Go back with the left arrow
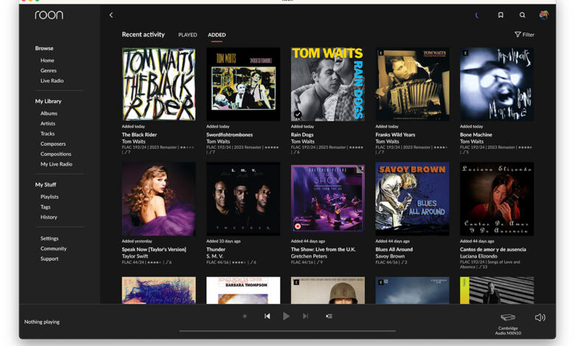The width and height of the screenshot is (575, 346). click(x=111, y=15)
